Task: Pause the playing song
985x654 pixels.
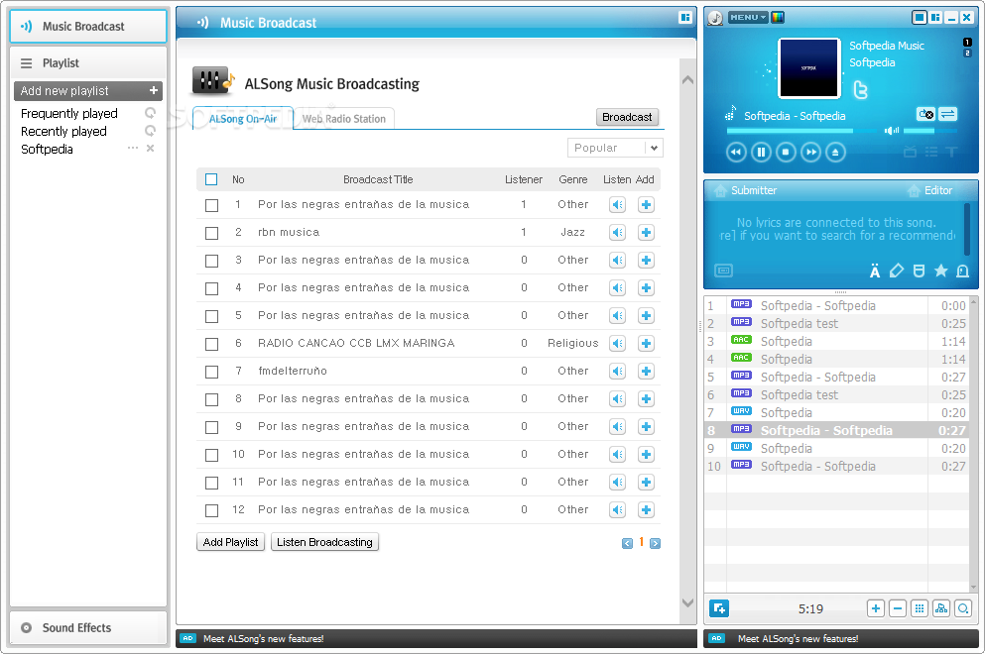Action: (761, 152)
